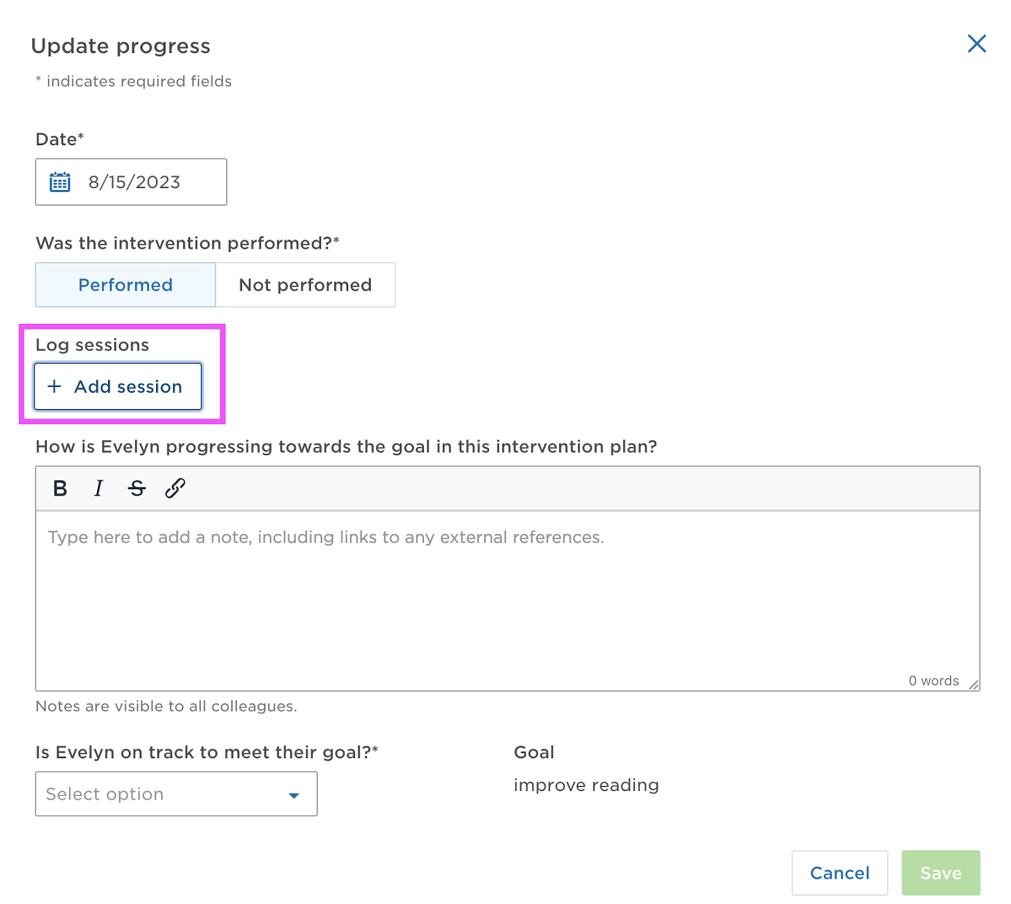Click the plus icon beside Add session
This screenshot has width=1011, height=904.
click(x=55, y=386)
